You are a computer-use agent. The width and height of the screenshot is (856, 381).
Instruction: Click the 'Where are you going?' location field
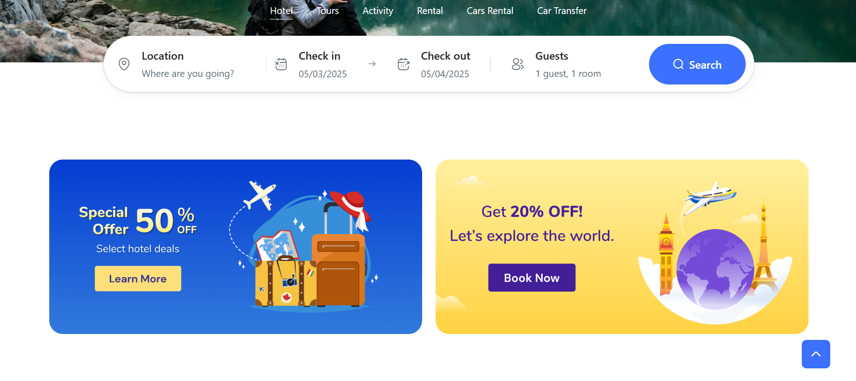pyautogui.click(x=188, y=74)
